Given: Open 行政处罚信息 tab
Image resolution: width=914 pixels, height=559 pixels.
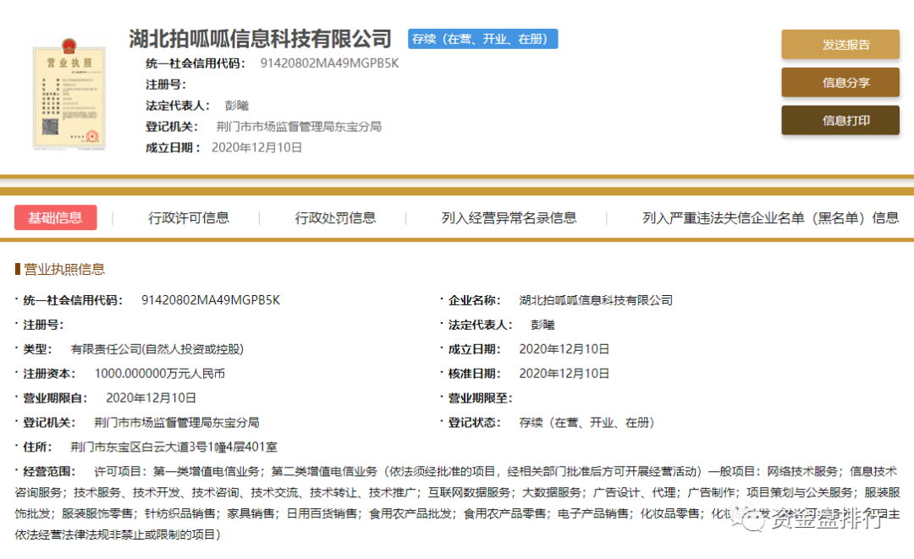Looking at the screenshot, I should point(335,218).
